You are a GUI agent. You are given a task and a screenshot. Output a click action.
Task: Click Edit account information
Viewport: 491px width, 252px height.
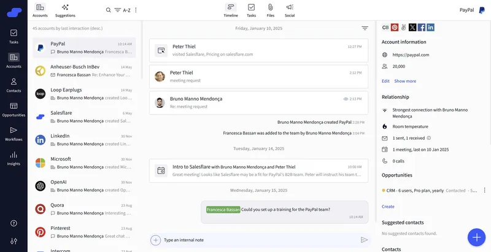[385, 81]
